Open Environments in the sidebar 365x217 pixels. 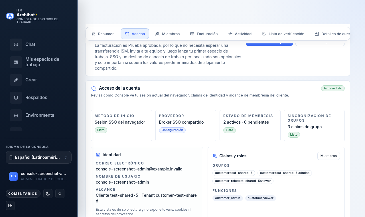[38, 115]
